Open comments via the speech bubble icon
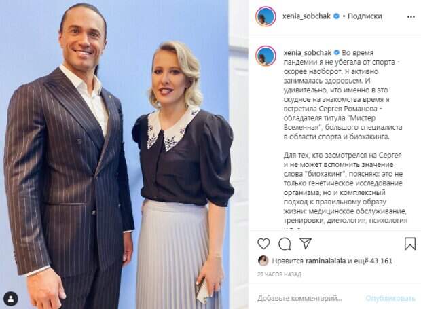 (x=285, y=244)
